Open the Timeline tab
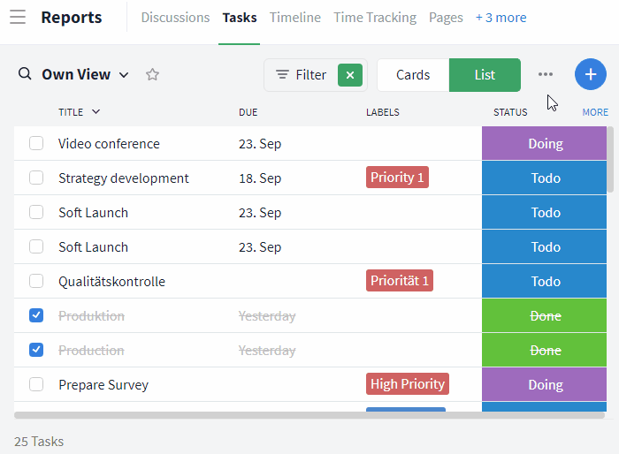Image resolution: width=619 pixels, height=454 pixels. coord(294,18)
